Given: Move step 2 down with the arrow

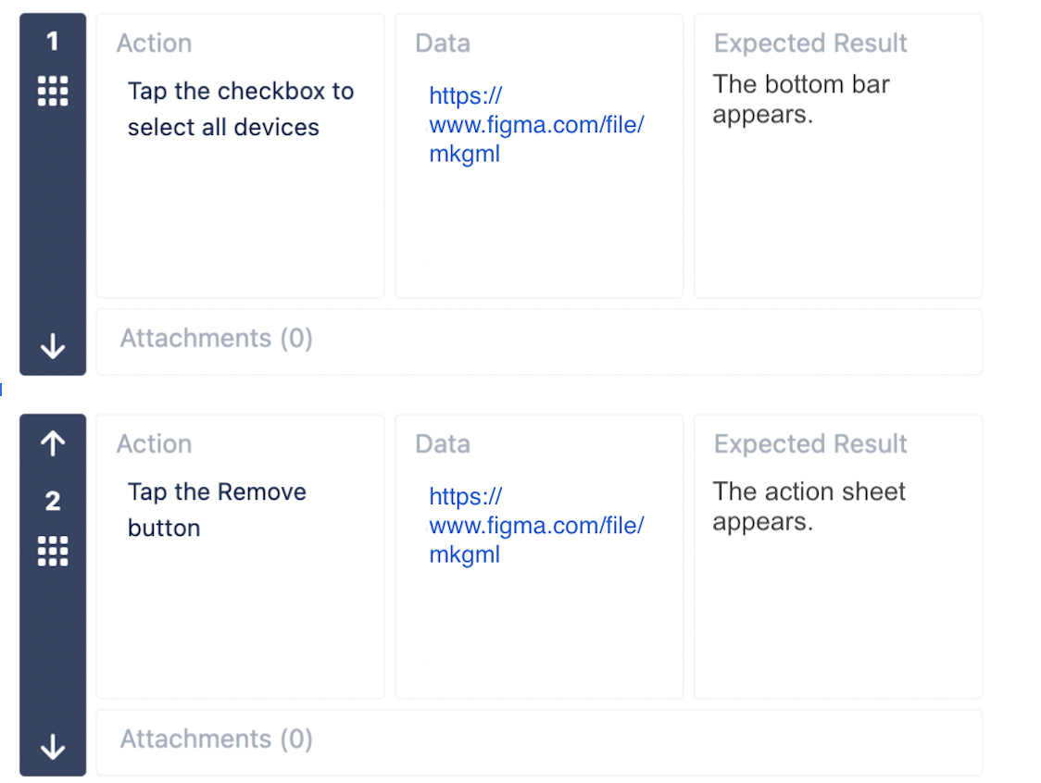Looking at the screenshot, I should pyautogui.click(x=53, y=747).
